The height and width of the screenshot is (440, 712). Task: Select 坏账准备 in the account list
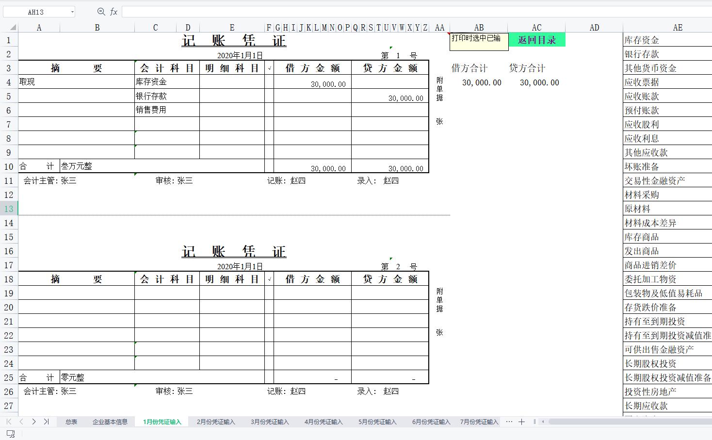point(667,166)
